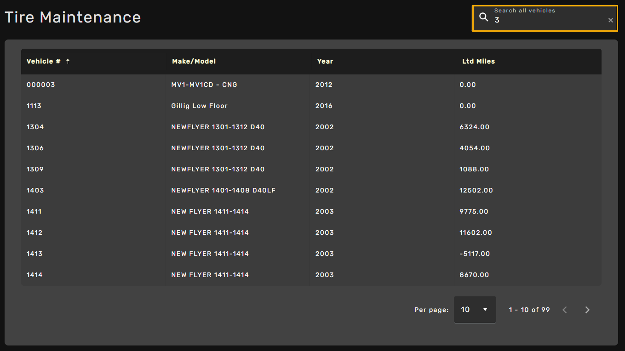The image size is (625, 351).
Task: Sort by Ltd Miles column header
Action: (478, 62)
